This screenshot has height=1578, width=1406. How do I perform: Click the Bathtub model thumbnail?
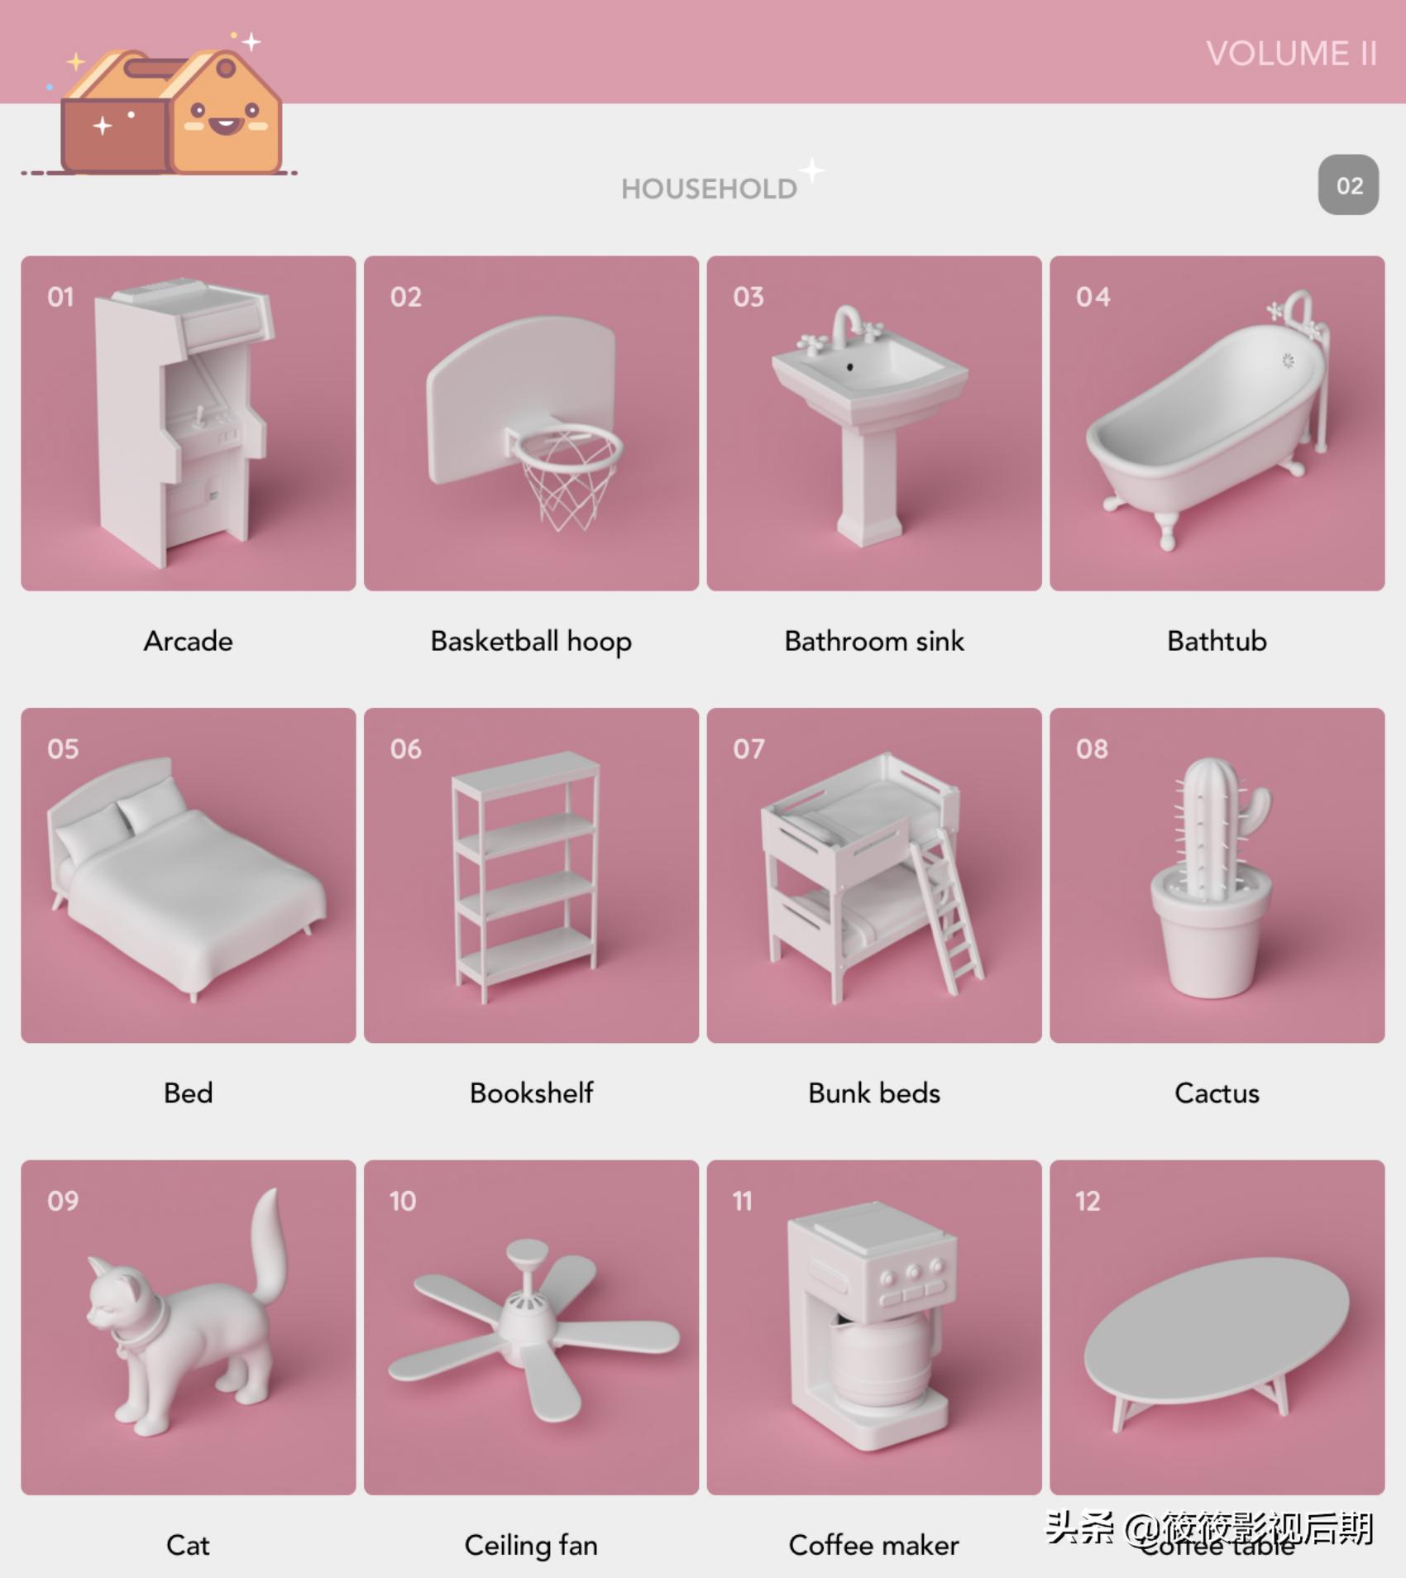(x=1217, y=423)
